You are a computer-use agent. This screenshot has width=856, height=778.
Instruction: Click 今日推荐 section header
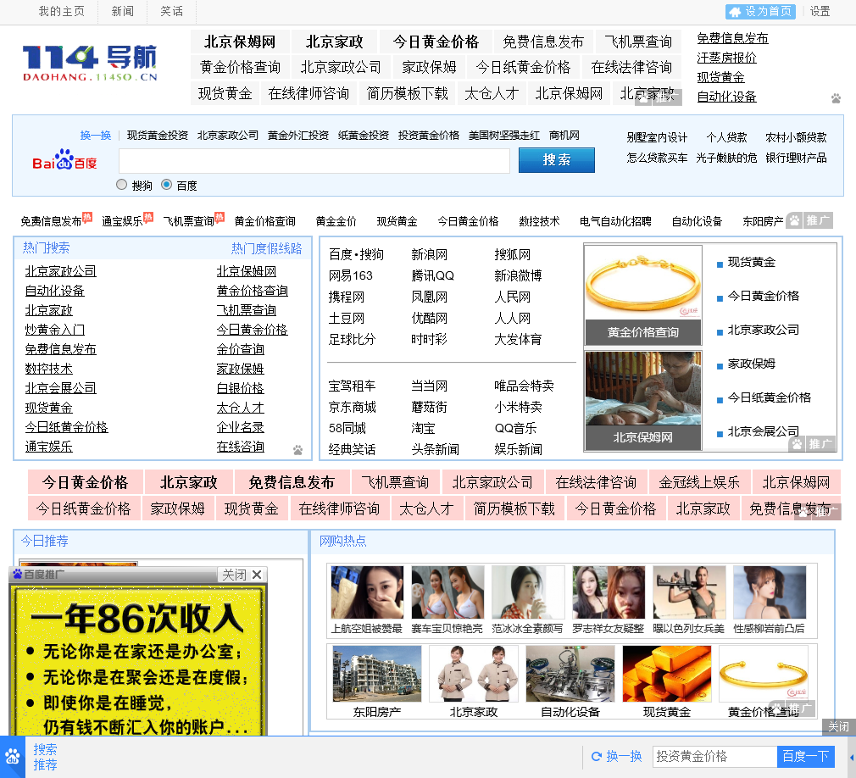click(44, 541)
